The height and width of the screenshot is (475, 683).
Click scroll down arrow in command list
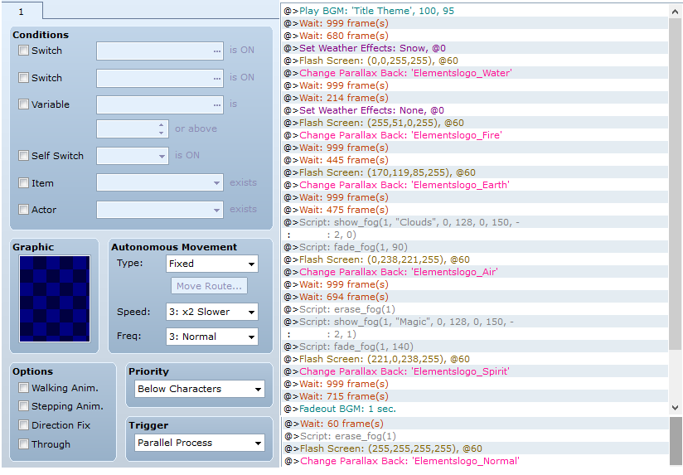(x=676, y=407)
